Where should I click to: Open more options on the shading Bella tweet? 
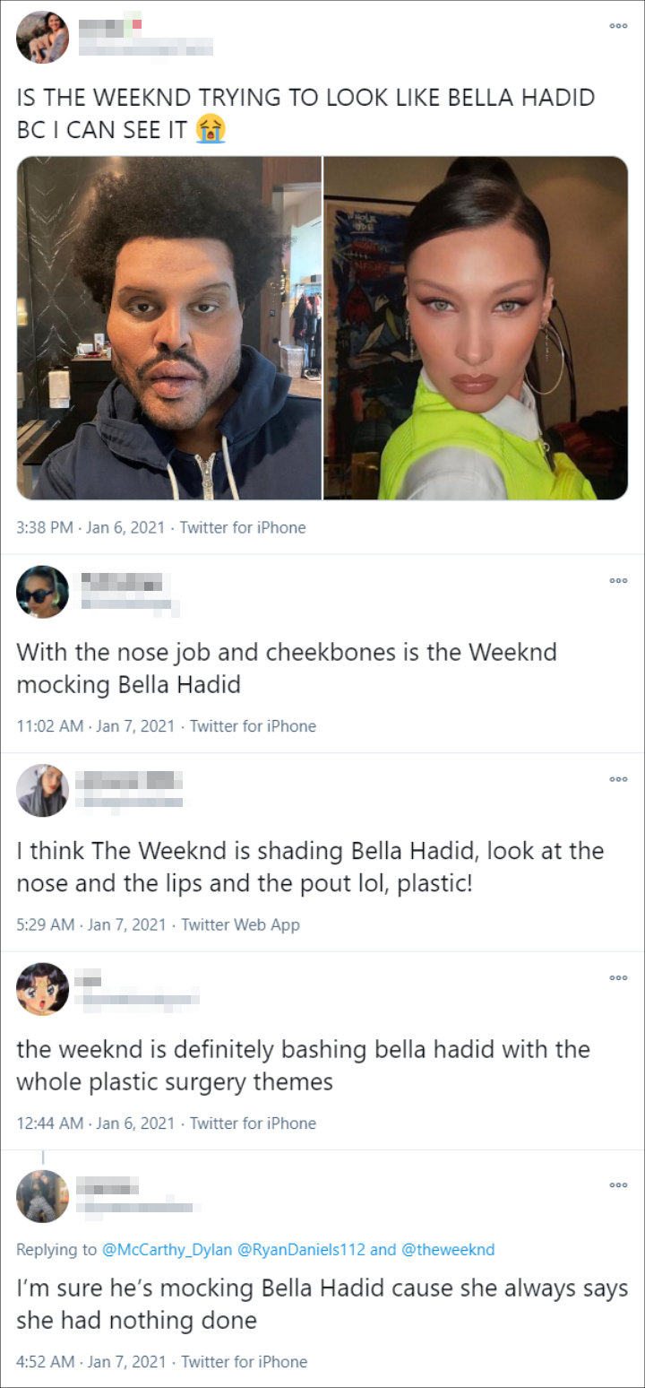pos(618,779)
